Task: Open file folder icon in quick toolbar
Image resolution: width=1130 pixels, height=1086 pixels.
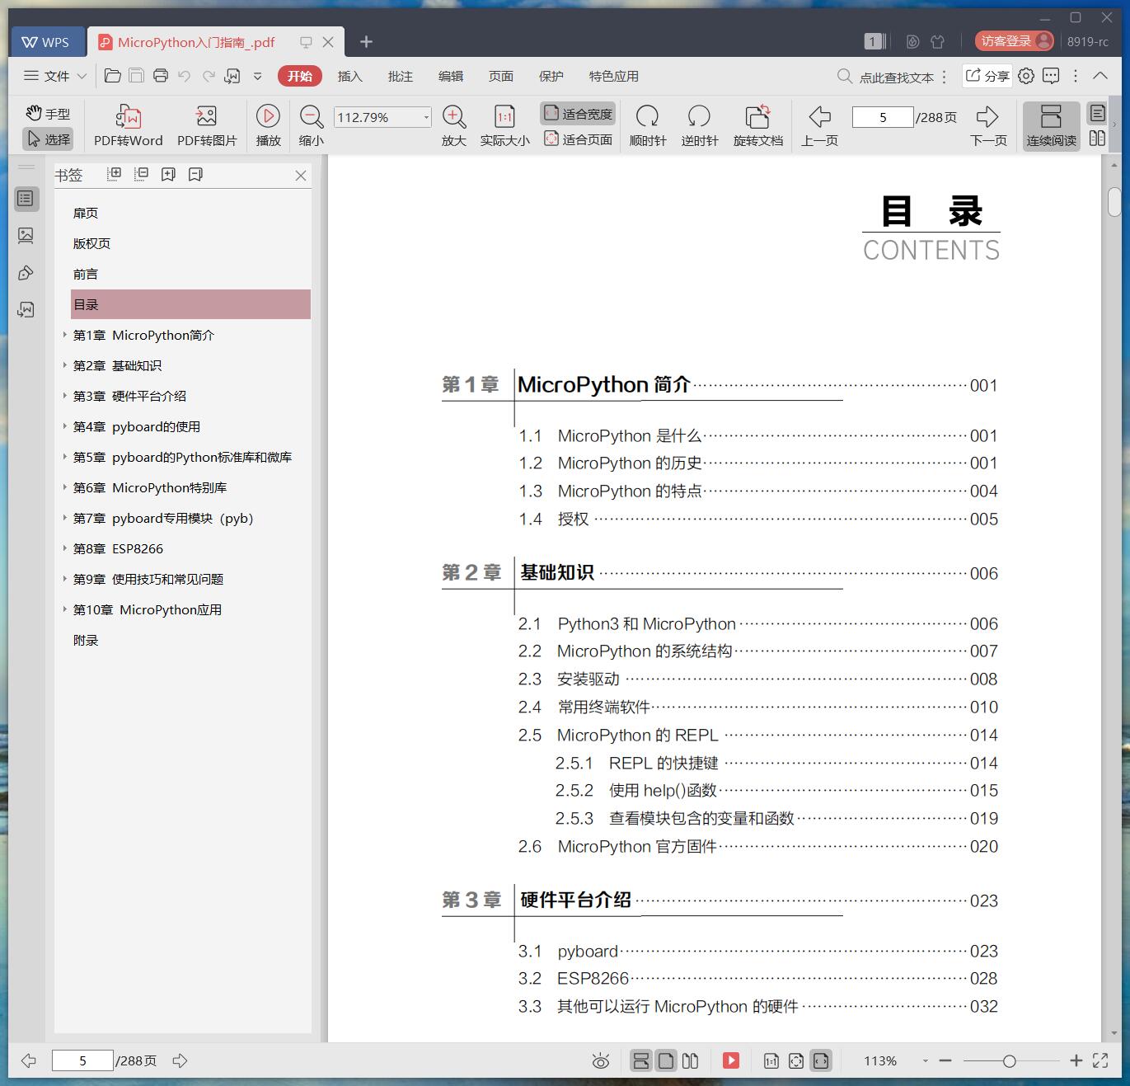Action: click(113, 76)
